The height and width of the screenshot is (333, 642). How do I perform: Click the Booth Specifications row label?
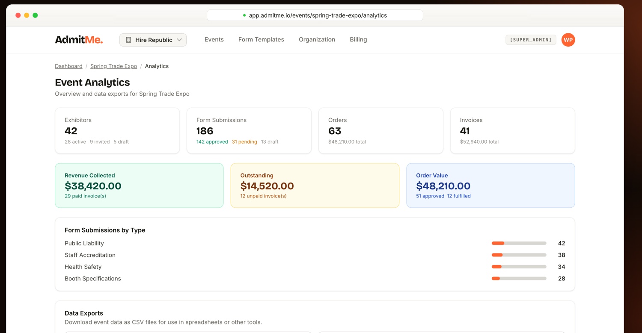pyautogui.click(x=93, y=279)
